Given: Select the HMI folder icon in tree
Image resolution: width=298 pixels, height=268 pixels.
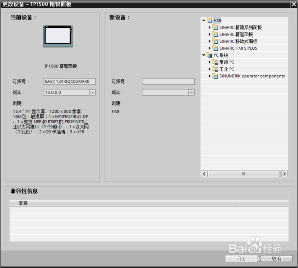Looking at the screenshot, I should [x=209, y=21].
